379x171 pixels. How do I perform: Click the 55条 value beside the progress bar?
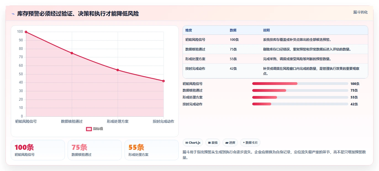(354, 97)
